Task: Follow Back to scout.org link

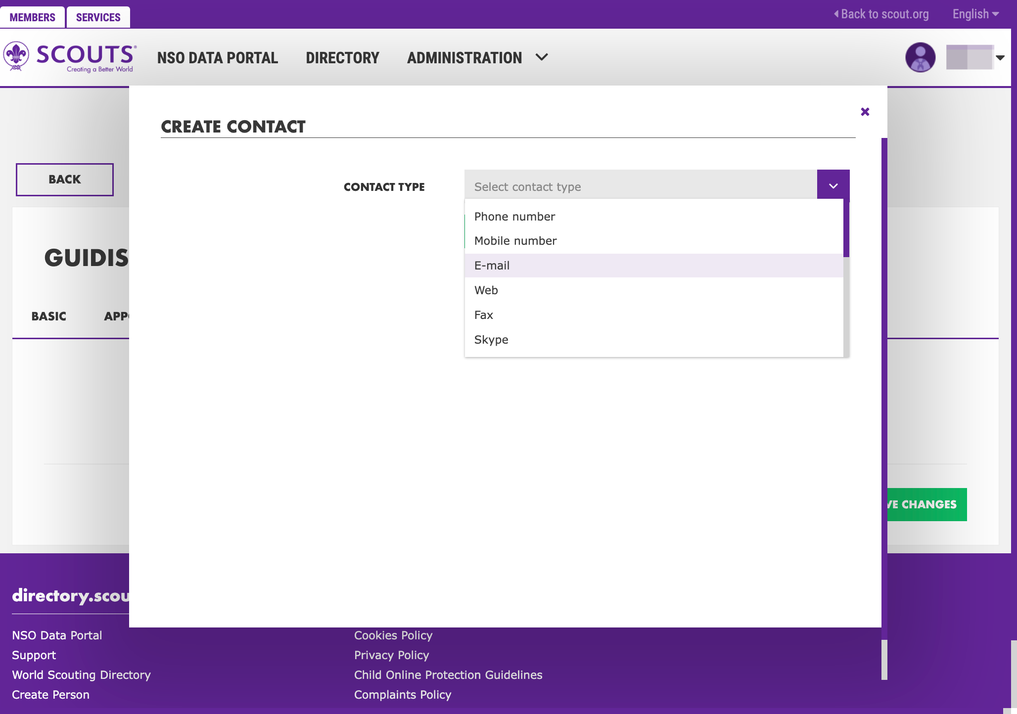Action: point(881,14)
